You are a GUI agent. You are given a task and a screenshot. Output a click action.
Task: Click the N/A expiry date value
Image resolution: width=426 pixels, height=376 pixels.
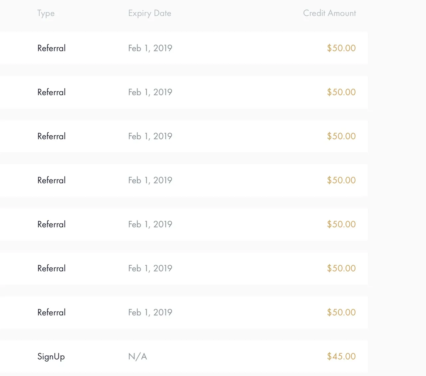[137, 356]
